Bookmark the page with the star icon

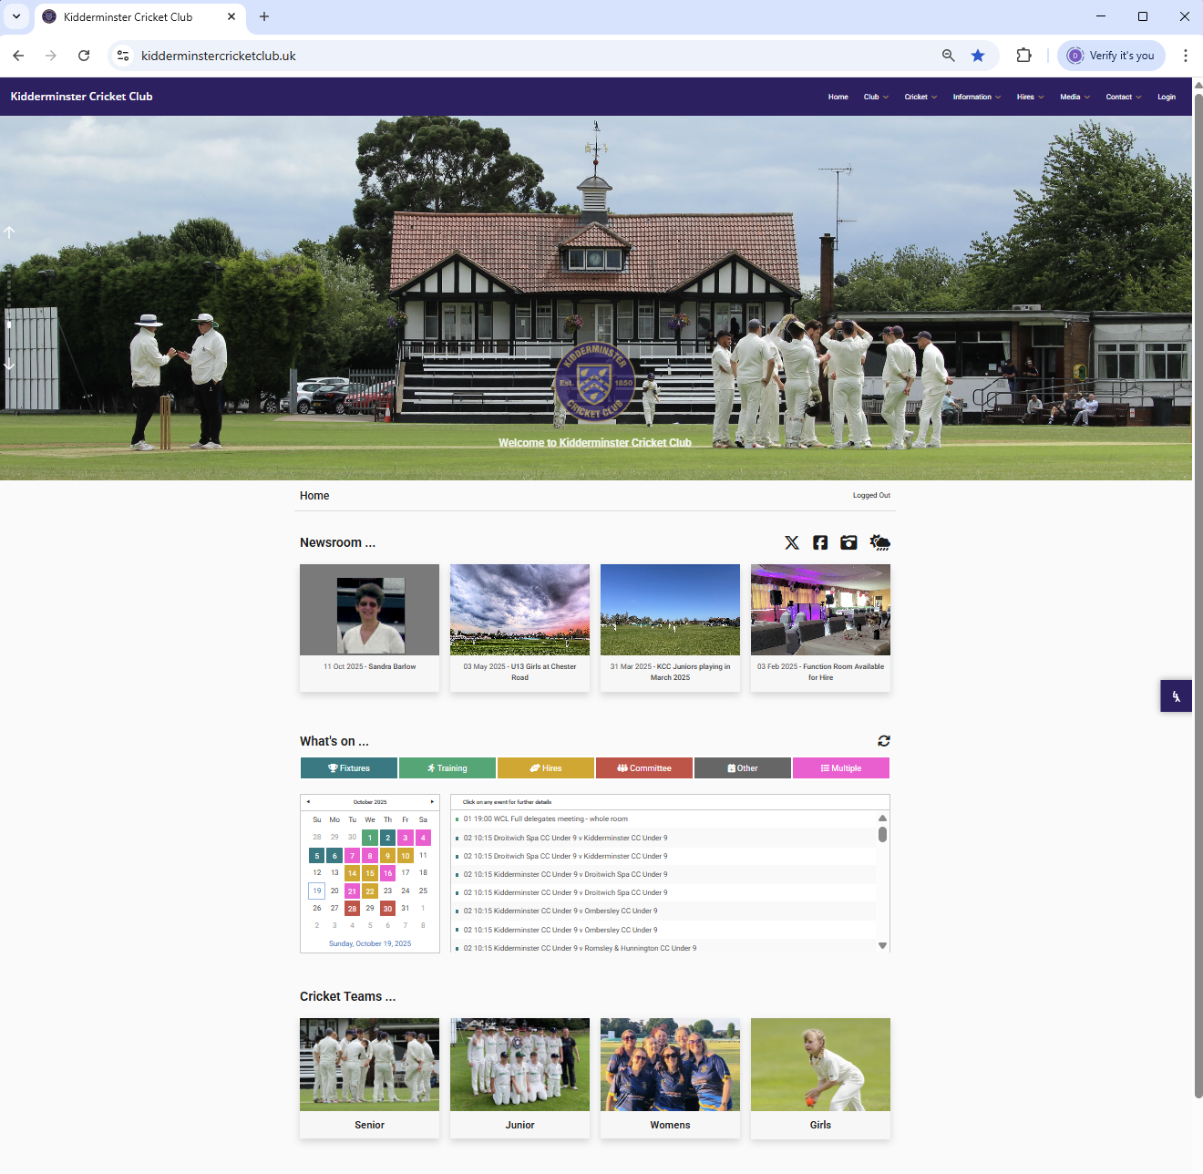[x=978, y=56]
